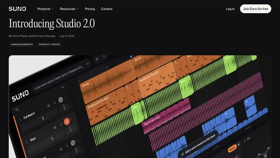Click the Suno logo in header
The image size is (280, 158).
(x=17, y=9)
